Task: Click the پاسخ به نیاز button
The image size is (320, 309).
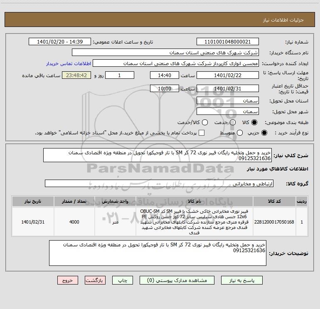Action: pyautogui.click(x=241, y=280)
